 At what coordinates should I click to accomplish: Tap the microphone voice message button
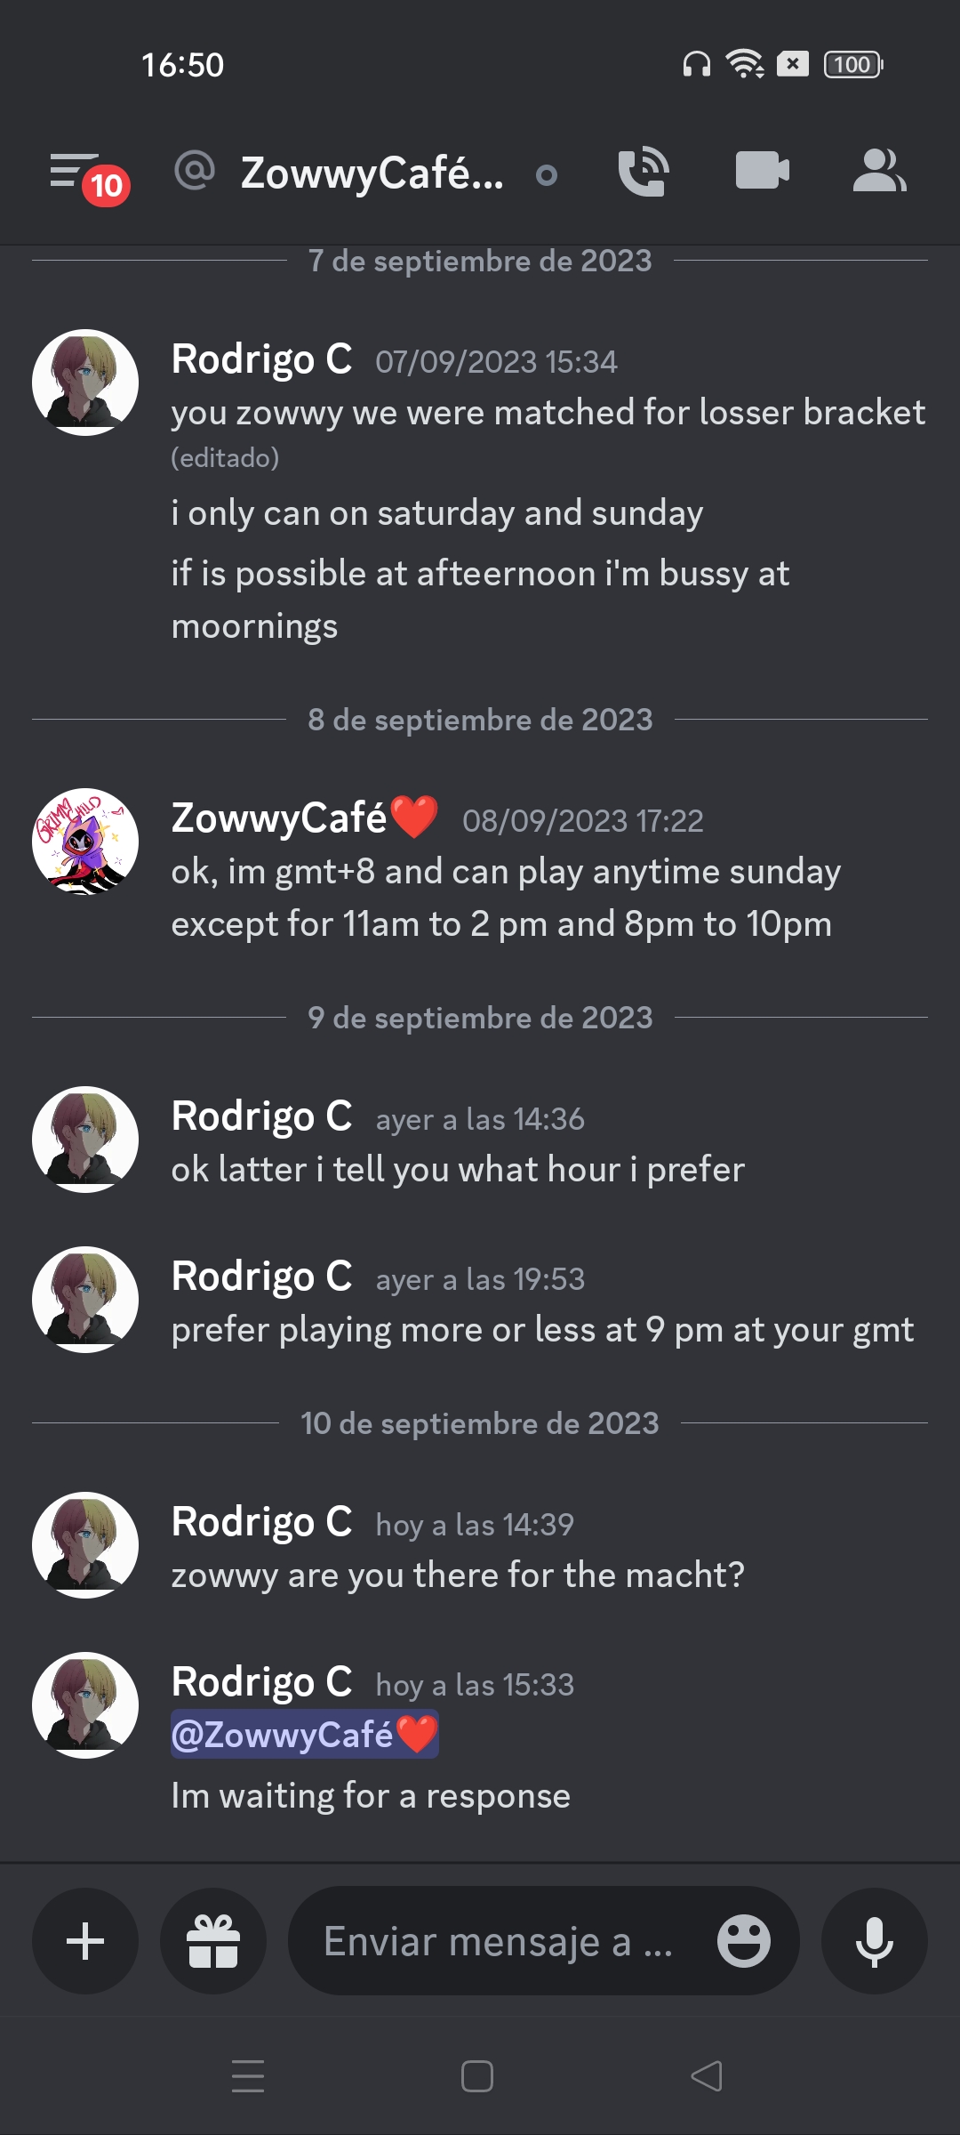click(x=875, y=1941)
